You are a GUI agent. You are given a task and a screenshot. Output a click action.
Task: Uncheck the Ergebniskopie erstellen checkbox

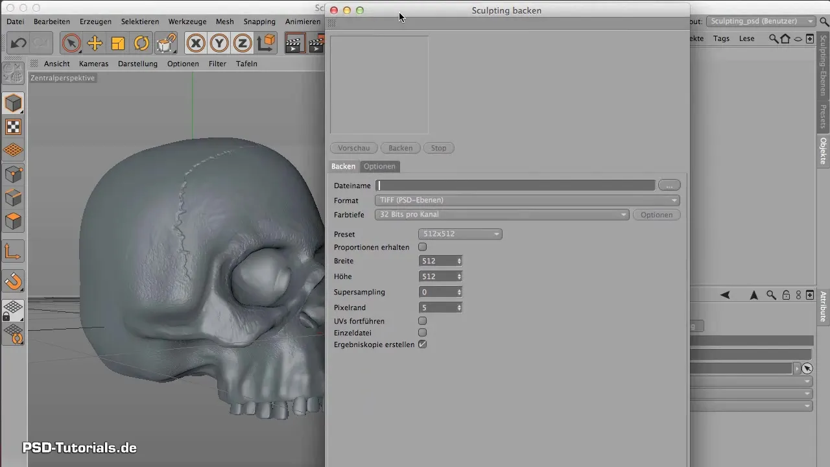point(423,344)
